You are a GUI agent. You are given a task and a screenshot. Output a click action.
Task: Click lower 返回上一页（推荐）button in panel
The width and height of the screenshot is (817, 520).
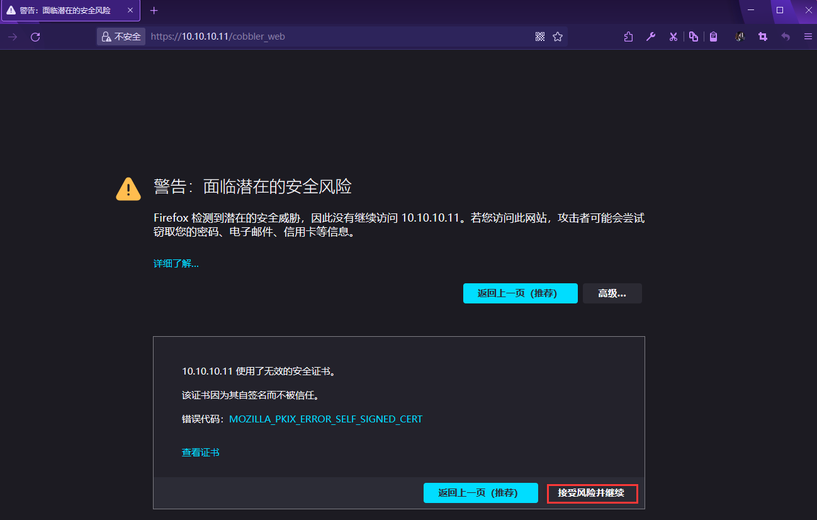click(x=481, y=493)
